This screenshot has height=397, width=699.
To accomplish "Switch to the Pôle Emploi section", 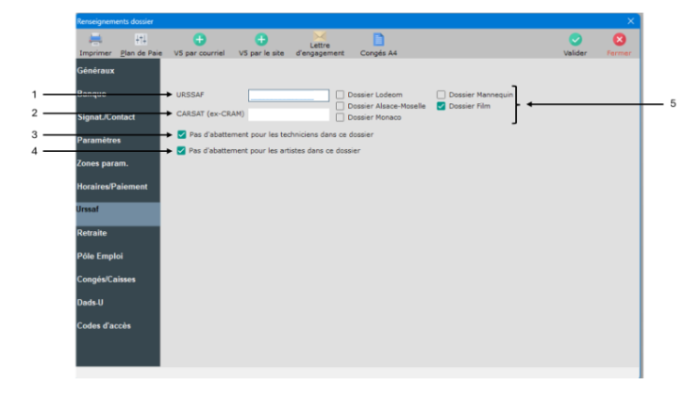I will tap(118, 256).
